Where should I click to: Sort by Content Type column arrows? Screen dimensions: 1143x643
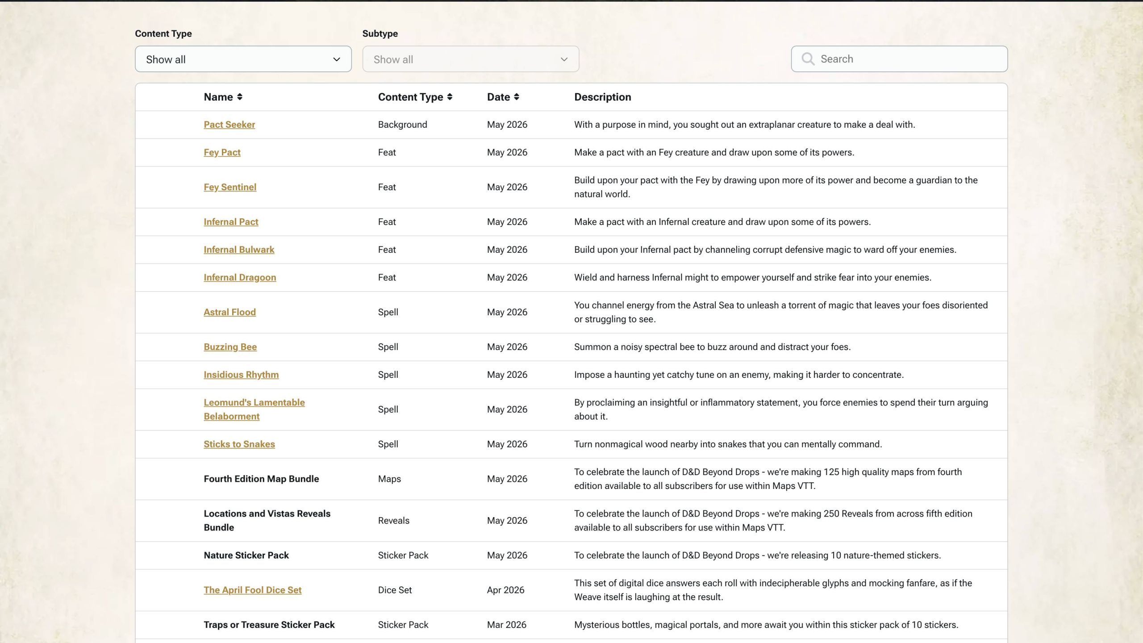click(x=450, y=97)
